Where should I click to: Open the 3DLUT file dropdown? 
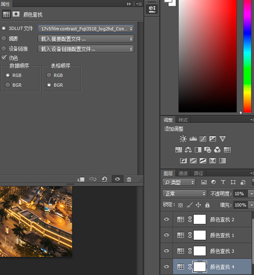[x=86, y=29]
